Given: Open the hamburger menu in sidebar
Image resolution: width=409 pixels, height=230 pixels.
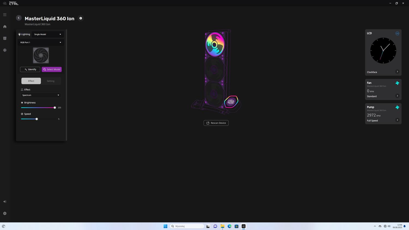Looking at the screenshot, I should coord(5,15).
